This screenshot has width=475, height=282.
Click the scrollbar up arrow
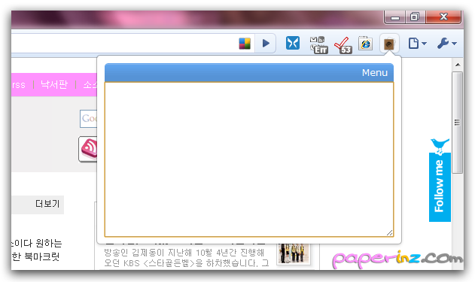coord(458,65)
